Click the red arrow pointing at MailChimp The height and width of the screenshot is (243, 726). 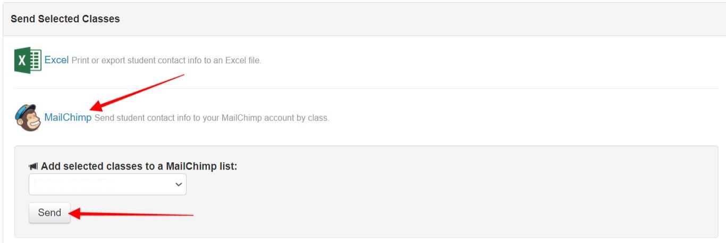[x=138, y=92]
